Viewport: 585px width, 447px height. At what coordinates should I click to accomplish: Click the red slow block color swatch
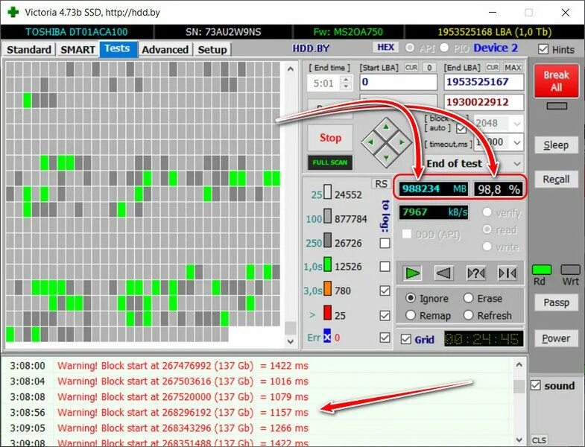click(x=328, y=313)
